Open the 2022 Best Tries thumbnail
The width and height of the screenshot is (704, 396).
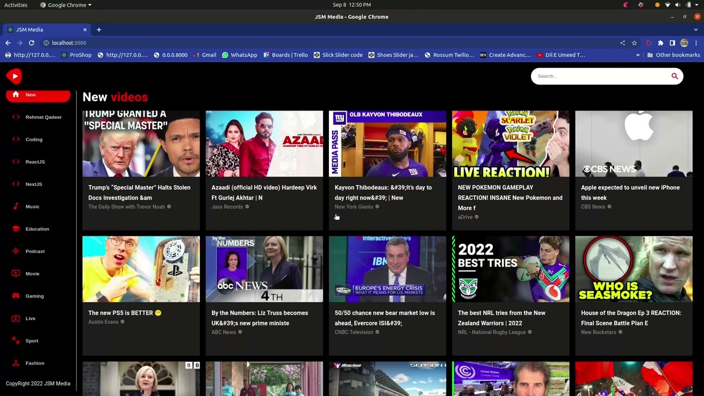pyautogui.click(x=510, y=269)
